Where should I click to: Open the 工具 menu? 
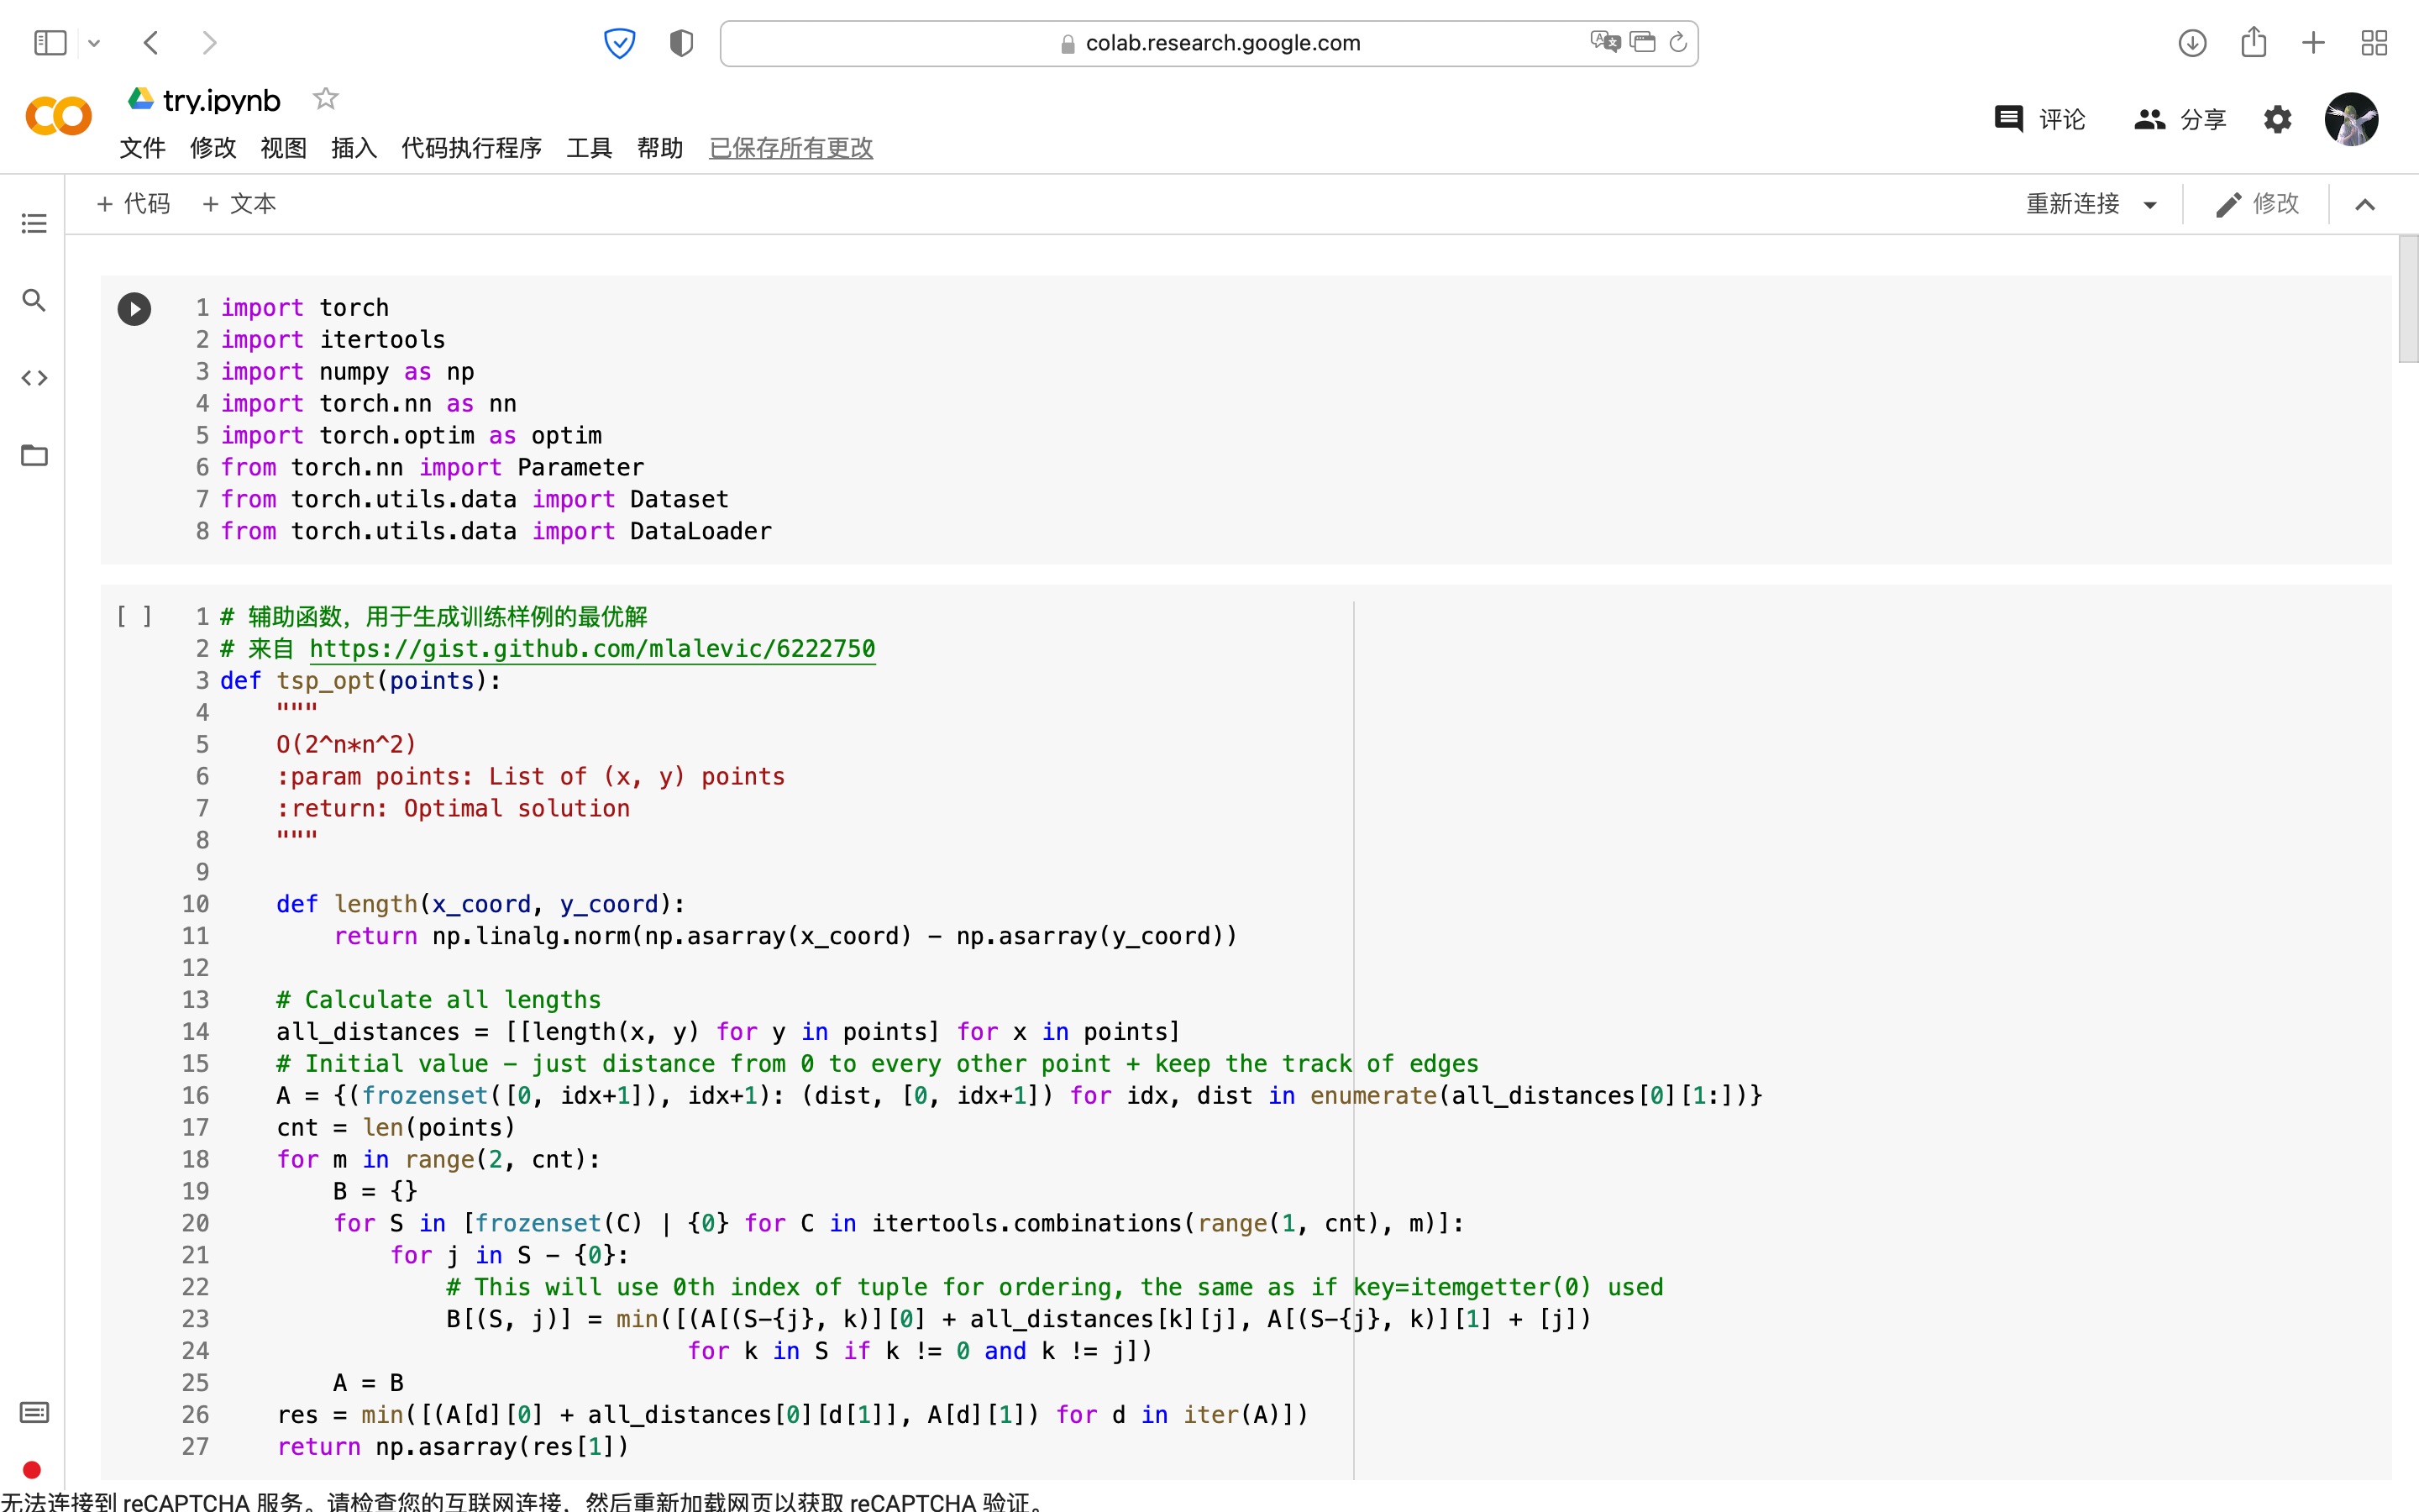[589, 148]
